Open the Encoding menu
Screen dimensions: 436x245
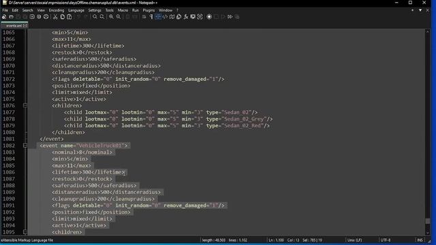point(57,10)
